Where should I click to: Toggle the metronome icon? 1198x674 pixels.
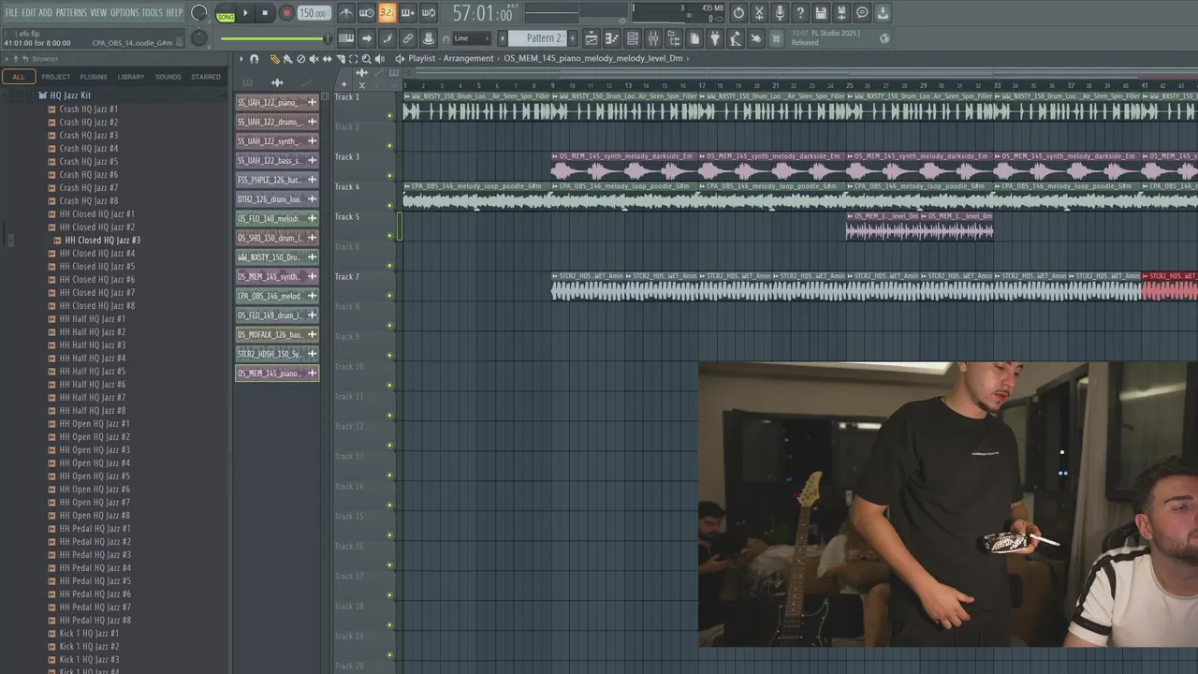coord(346,13)
